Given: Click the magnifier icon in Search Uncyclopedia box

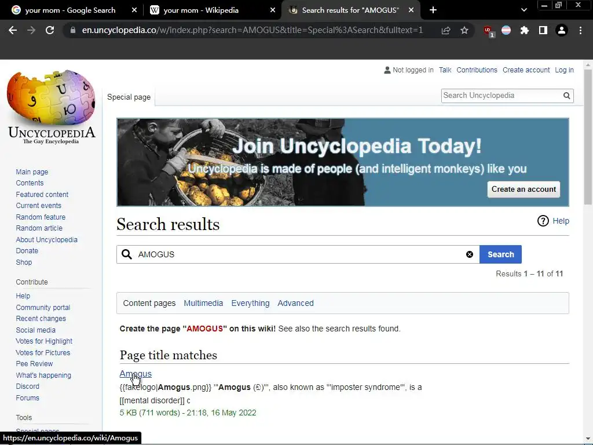Looking at the screenshot, I should click(566, 96).
